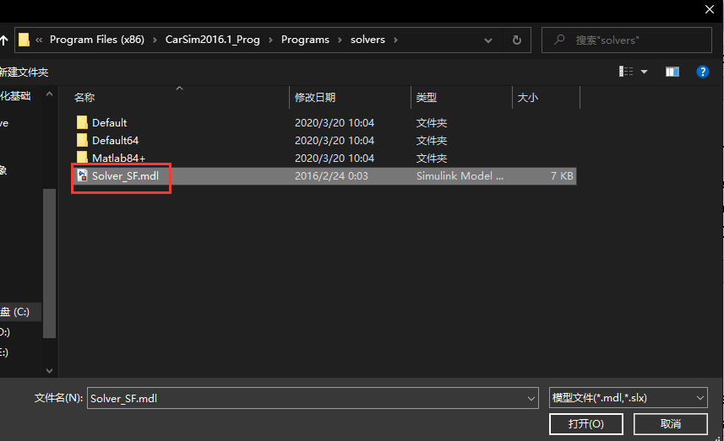
Task: Select the Default folder name
Action: coord(110,122)
